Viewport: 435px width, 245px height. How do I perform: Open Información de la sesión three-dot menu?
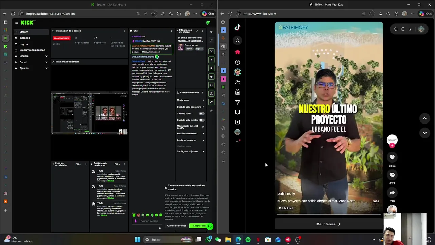(x=125, y=31)
